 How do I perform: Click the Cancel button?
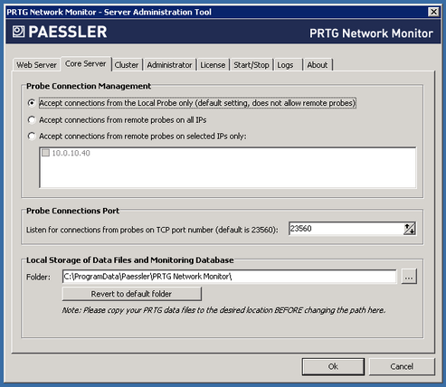point(402,366)
